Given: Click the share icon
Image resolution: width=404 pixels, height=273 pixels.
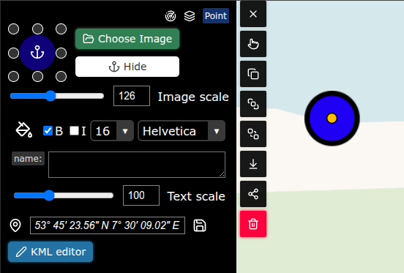Looking at the screenshot, I should coord(253,194).
